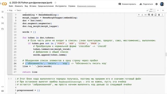Open the Вид menu

point(26,6)
